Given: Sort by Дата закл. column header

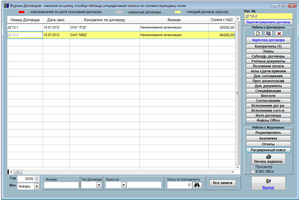Looking at the screenshot, I should [x=56, y=20].
